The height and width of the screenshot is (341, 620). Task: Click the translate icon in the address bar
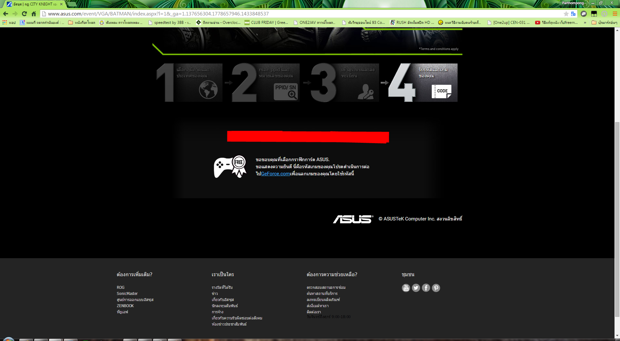click(x=573, y=14)
